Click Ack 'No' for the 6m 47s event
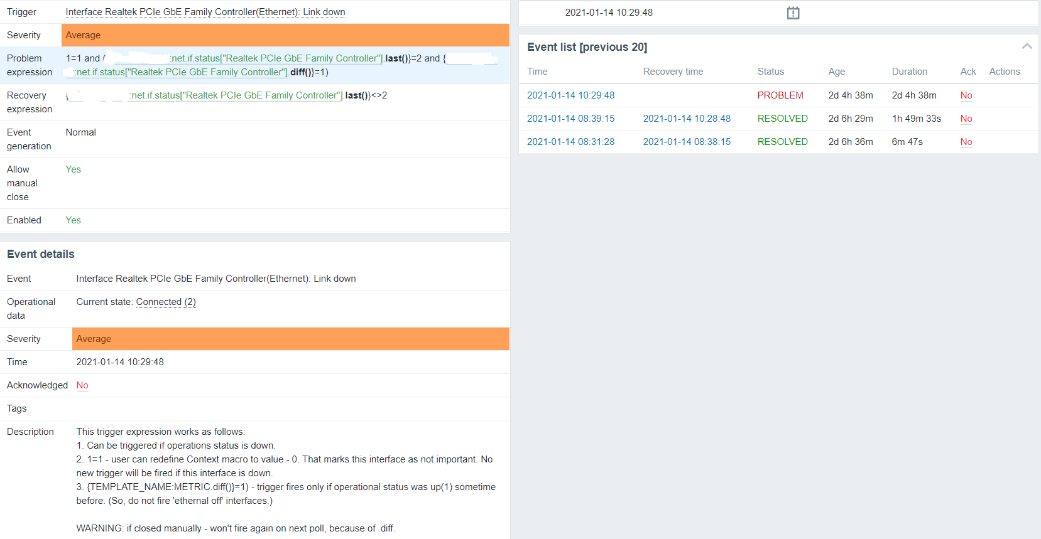Image resolution: width=1041 pixels, height=539 pixels. [966, 142]
